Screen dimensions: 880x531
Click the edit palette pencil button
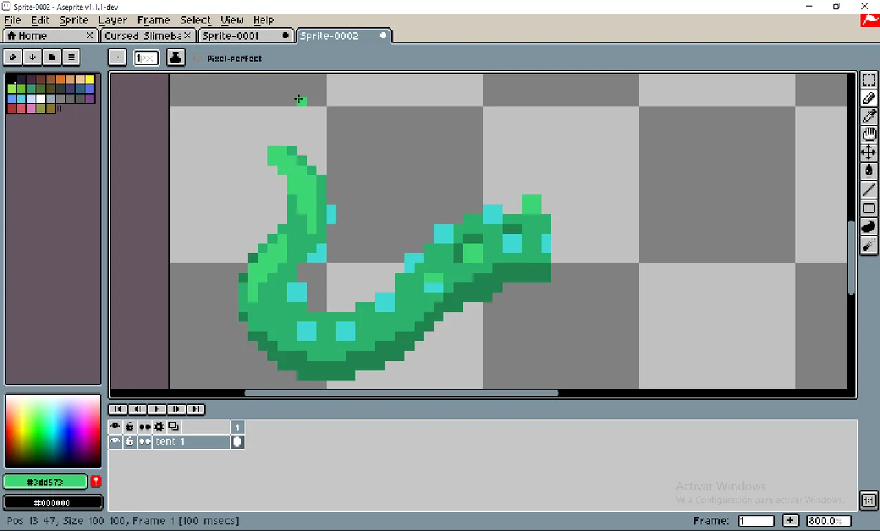click(12, 58)
